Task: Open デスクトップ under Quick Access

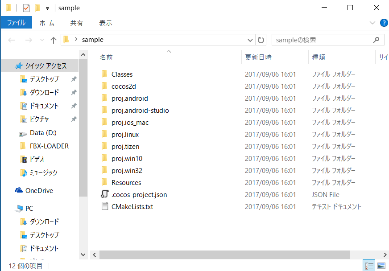Action: point(45,79)
